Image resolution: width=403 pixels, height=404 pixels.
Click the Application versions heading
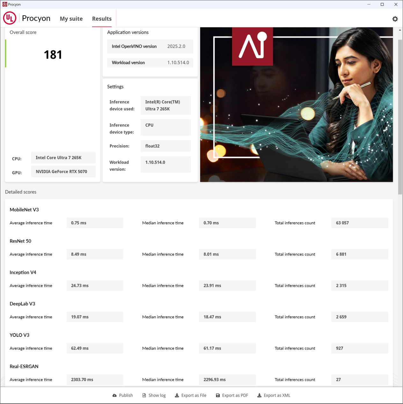pyautogui.click(x=128, y=32)
